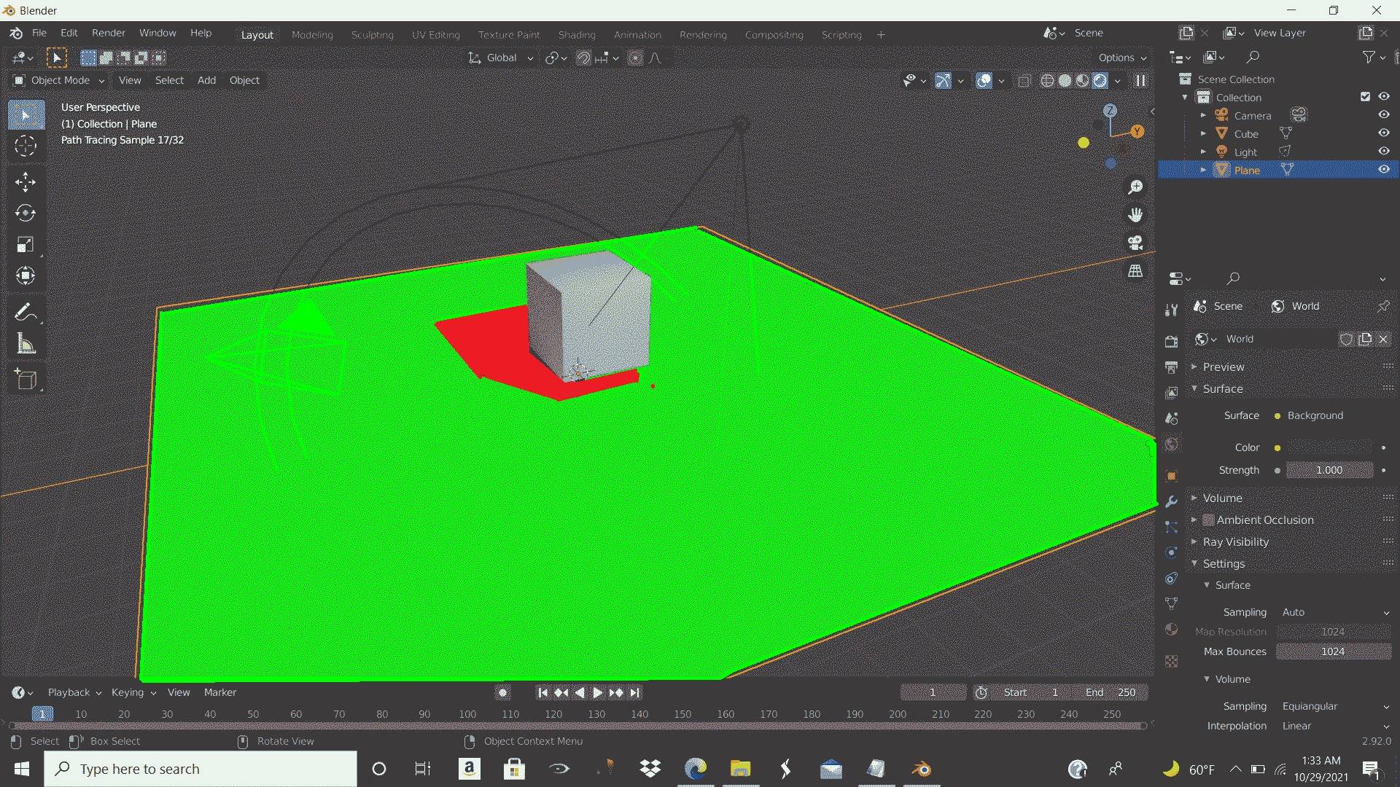Open the Physics properties tab
1400x787 pixels.
coord(1171,552)
